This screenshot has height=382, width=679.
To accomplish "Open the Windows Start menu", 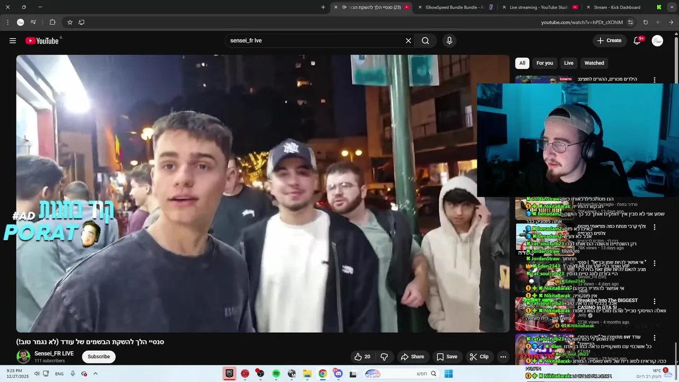I will coord(448,374).
